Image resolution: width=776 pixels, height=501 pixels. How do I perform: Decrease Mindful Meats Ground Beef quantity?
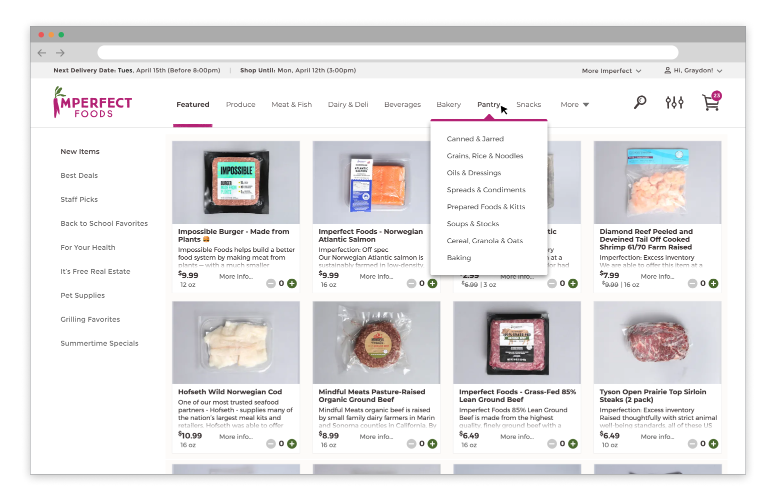tap(411, 444)
